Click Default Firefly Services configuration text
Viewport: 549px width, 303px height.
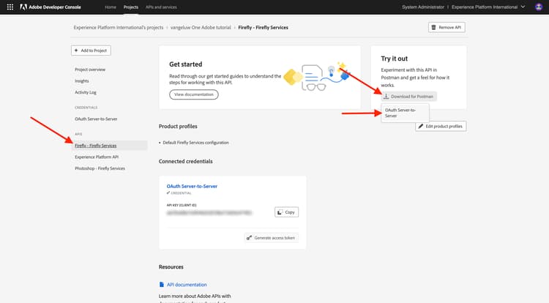pos(195,143)
